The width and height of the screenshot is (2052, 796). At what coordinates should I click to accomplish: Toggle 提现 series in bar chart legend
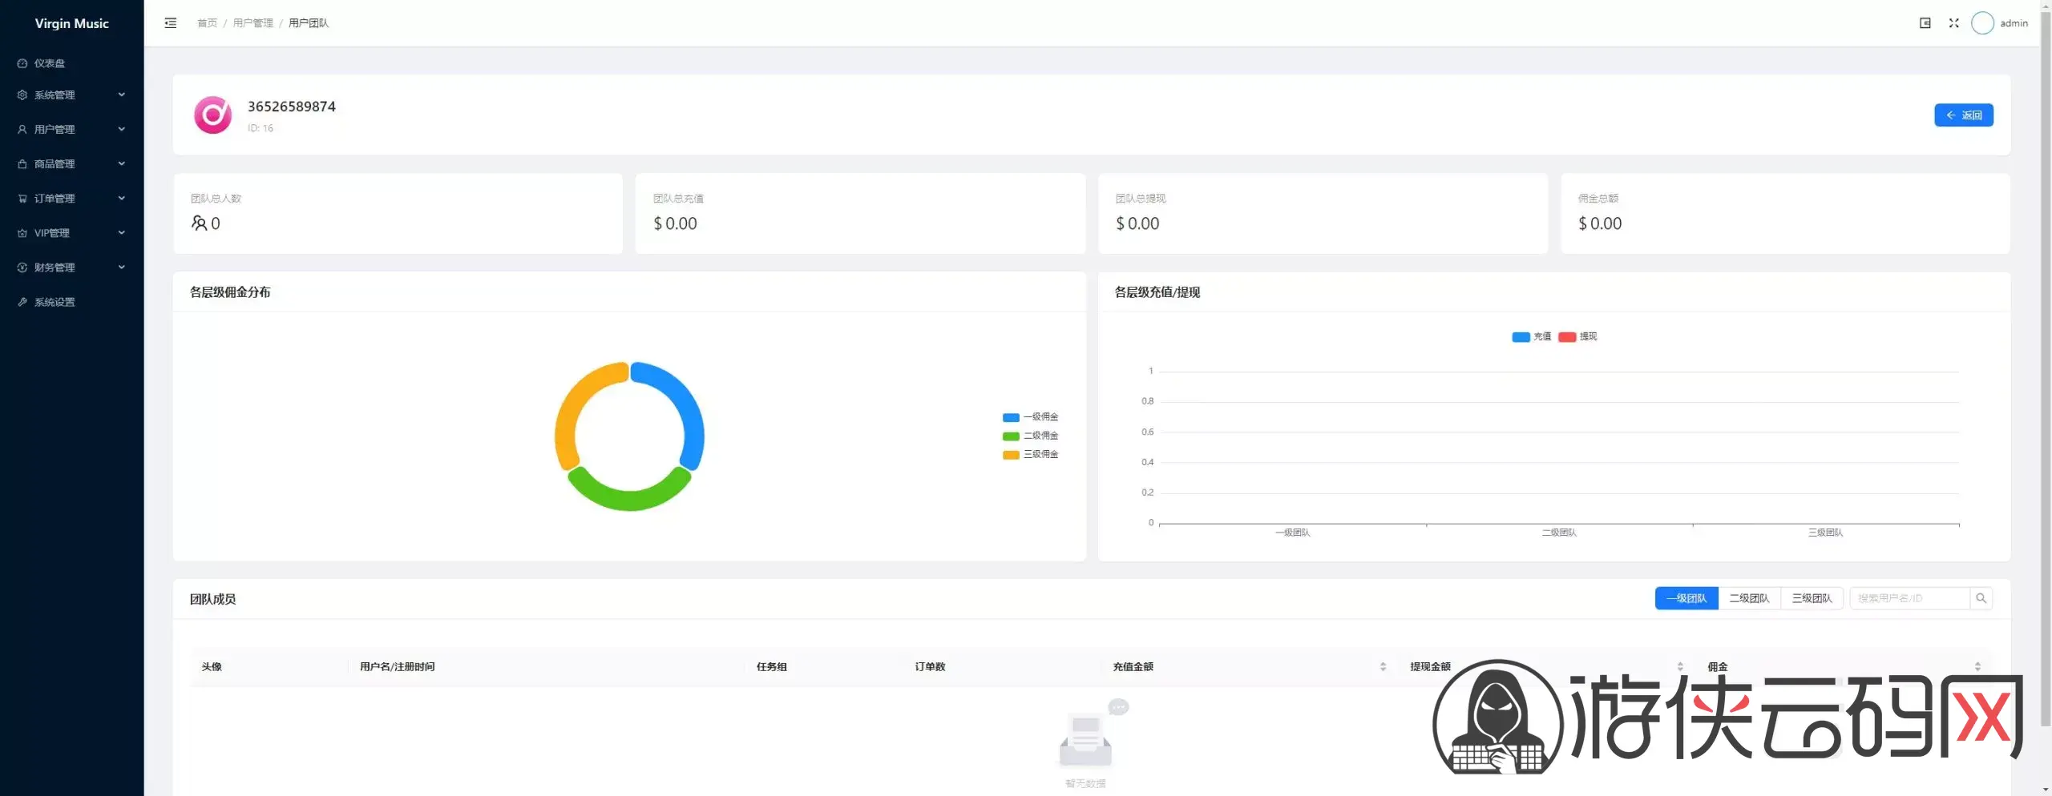pyautogui.click(x=1577, y=336)
